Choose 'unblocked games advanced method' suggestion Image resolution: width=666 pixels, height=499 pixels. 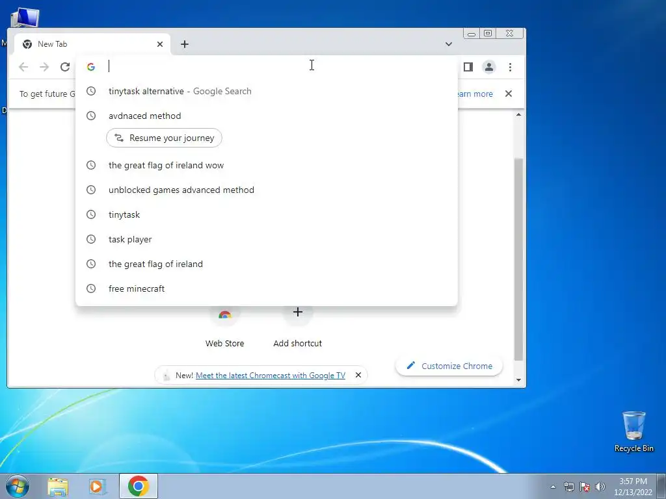[266, 190]
